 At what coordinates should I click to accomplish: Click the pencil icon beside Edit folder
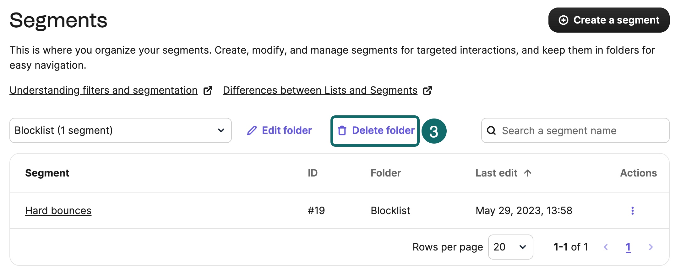coord(252,130)
